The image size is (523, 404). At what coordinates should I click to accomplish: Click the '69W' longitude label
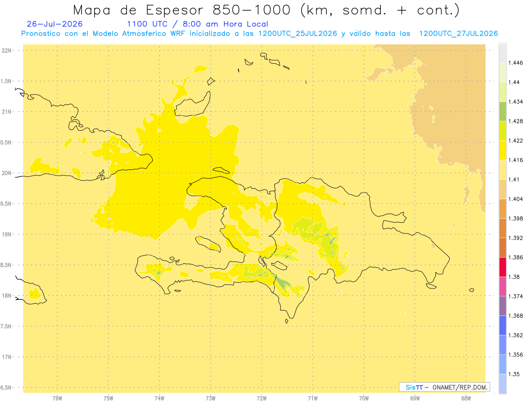click(x=415, y=398)
